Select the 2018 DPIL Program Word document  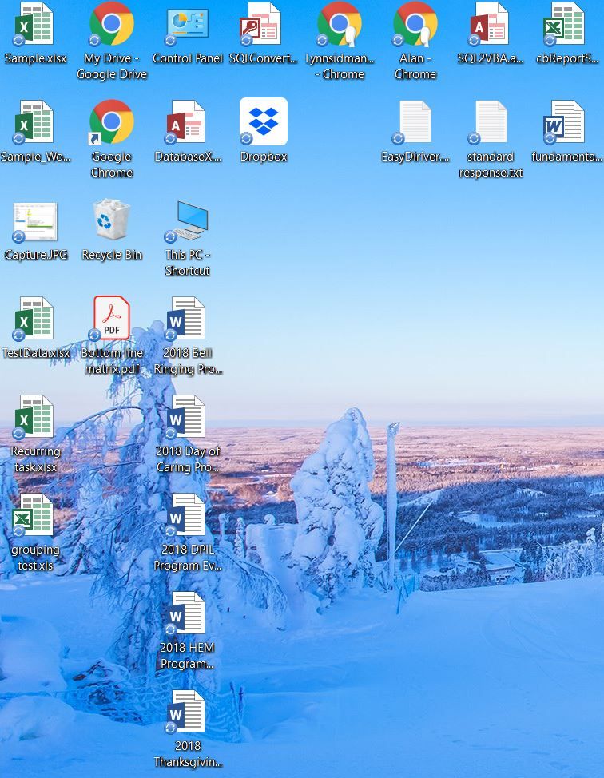pyautogui.click(x=187, y=515)
